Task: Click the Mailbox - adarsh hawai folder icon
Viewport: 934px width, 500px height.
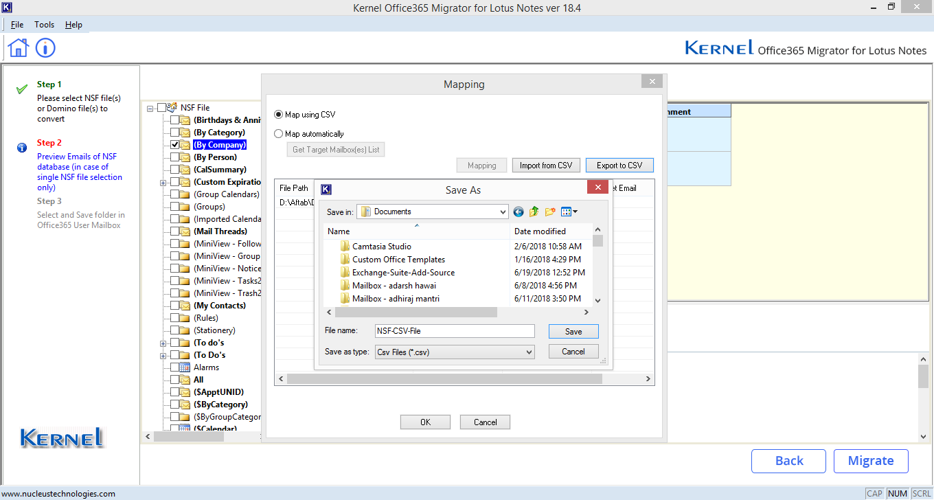Action: point(345,286)
